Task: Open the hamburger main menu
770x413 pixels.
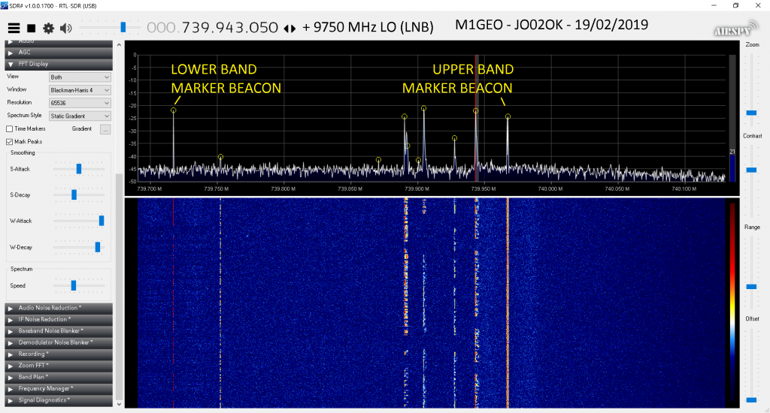Action: point(14,28)
